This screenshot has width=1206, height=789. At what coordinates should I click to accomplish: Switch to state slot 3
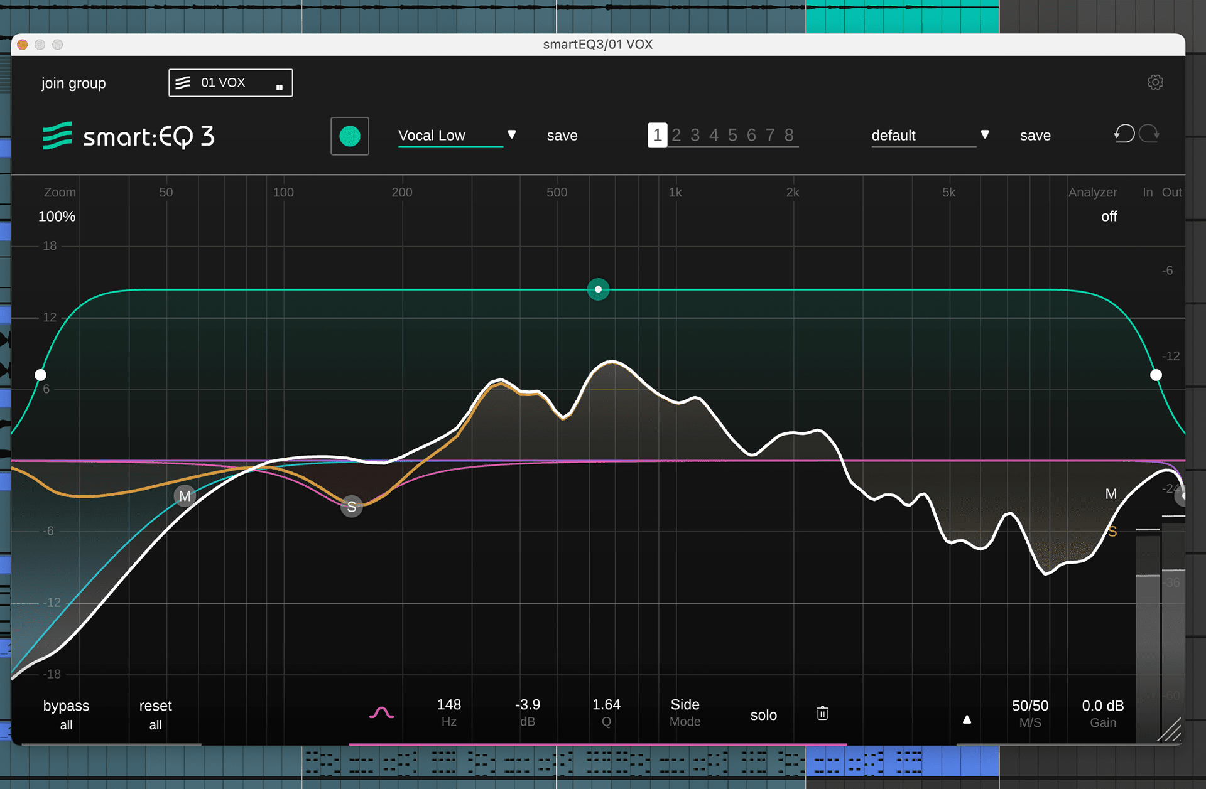695,135
